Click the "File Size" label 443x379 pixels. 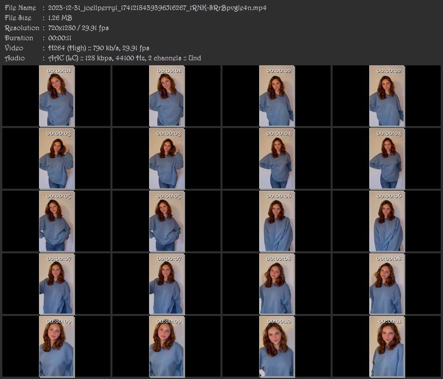click(18, 18)
